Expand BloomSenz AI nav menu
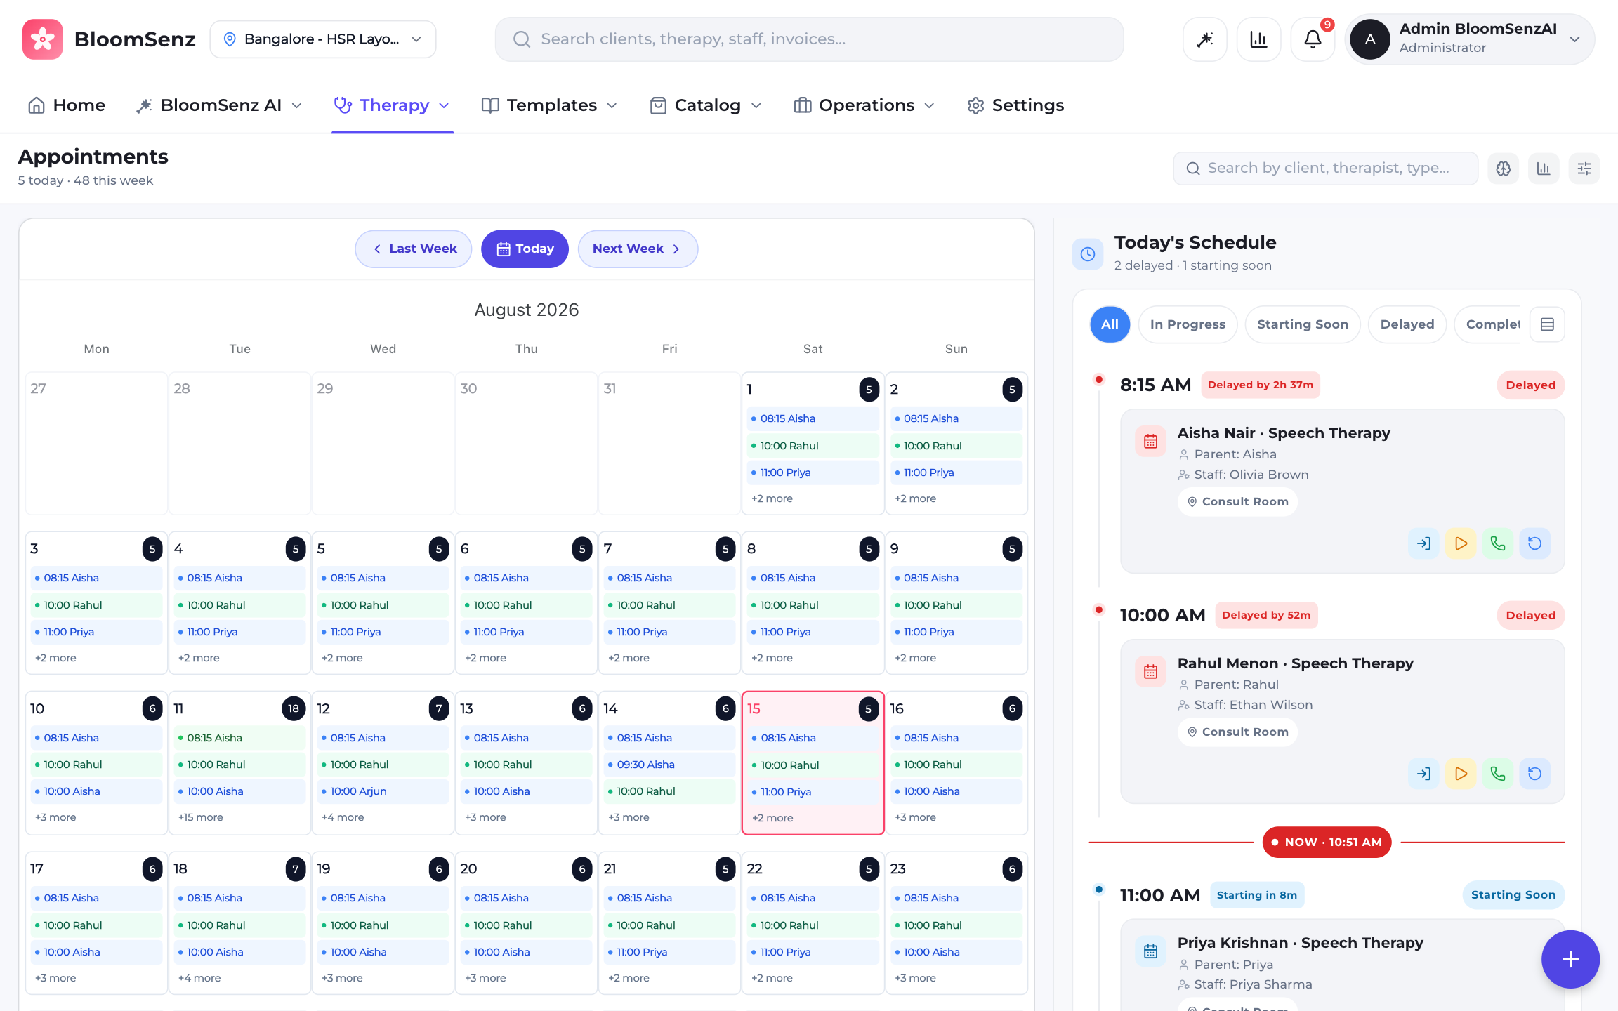This screenshot has width=1618, height=1011. tap(220, 105)
